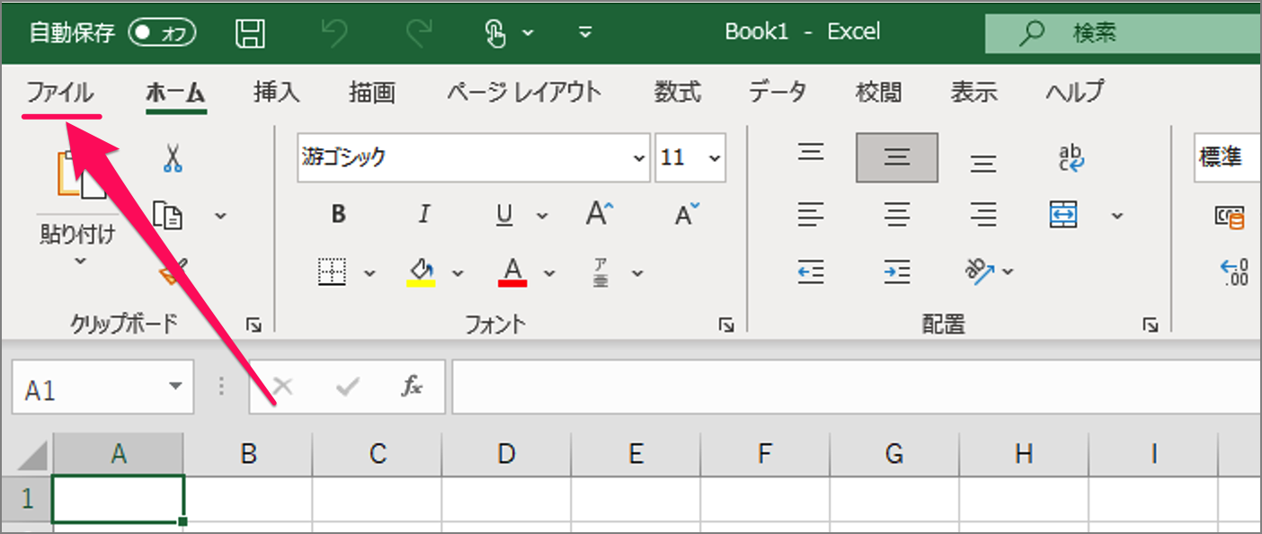Expand the Borders options arrow
The image size is (1262, 534).
pyautogui.click(x=369, y=273)
